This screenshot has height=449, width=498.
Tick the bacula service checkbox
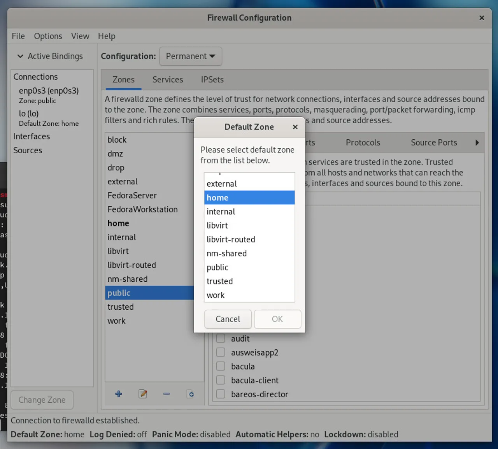[221, 366]
